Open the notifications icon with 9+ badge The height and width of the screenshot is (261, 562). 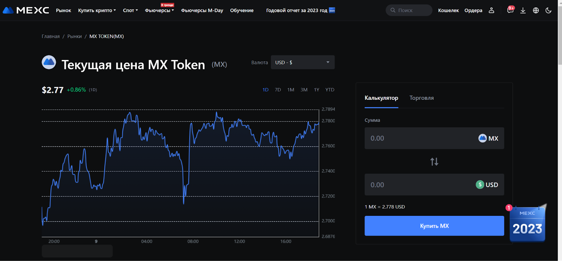click(x=510, y=10)
